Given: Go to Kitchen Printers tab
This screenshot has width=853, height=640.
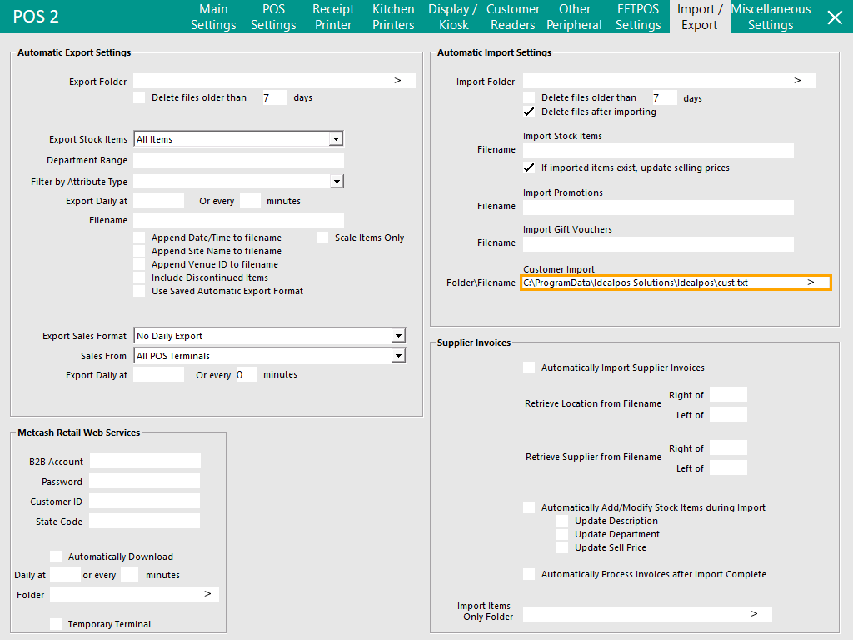Looking at the screenshot, I should tap(393, 17).
